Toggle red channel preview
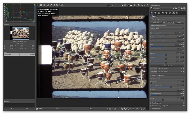The image size is (190, 114). click(115, 6)
